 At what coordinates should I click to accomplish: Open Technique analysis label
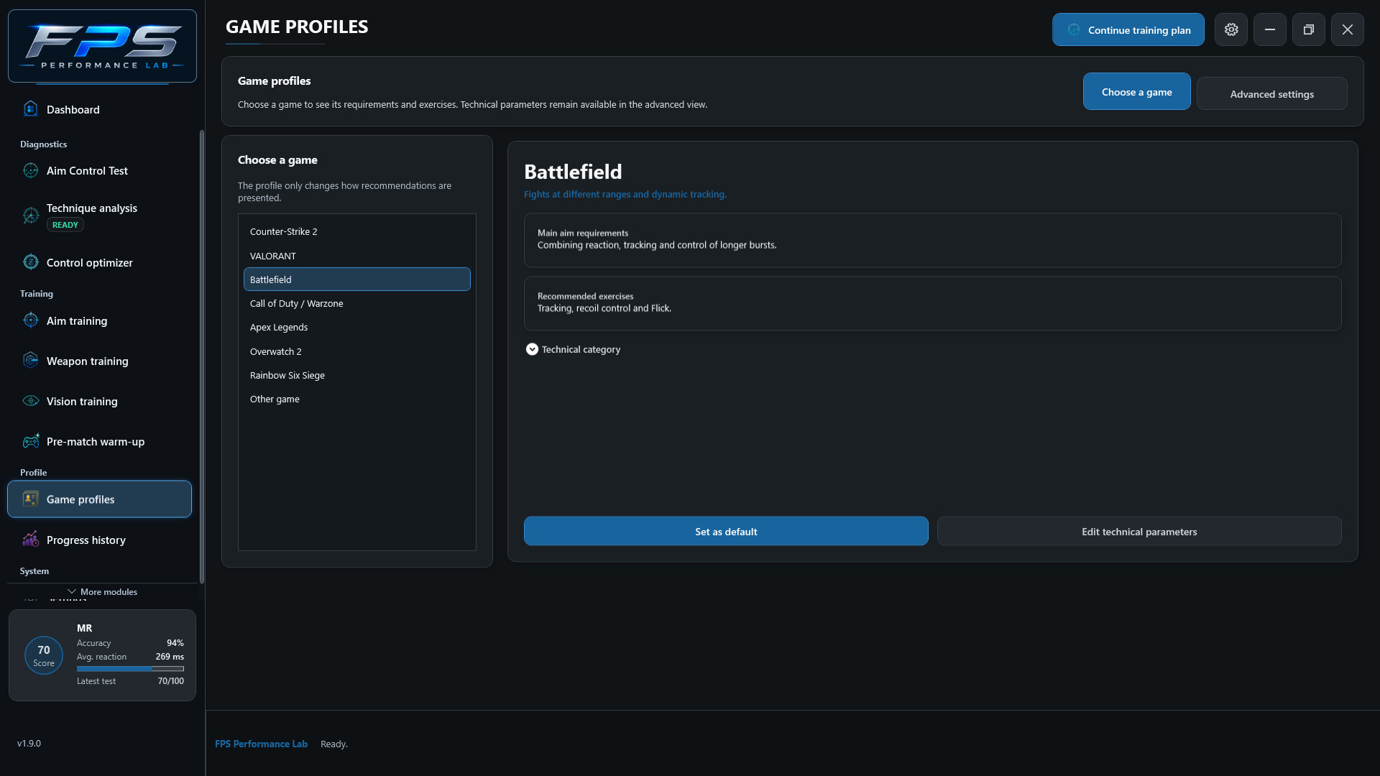(x=91, y=208)
